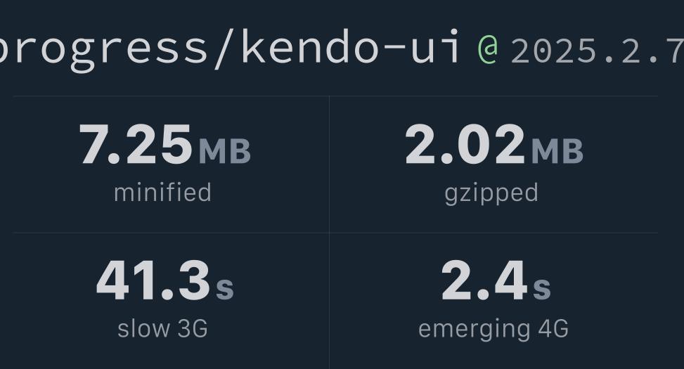Click the 's' unit beside 2.4

(x=542, y=289)
